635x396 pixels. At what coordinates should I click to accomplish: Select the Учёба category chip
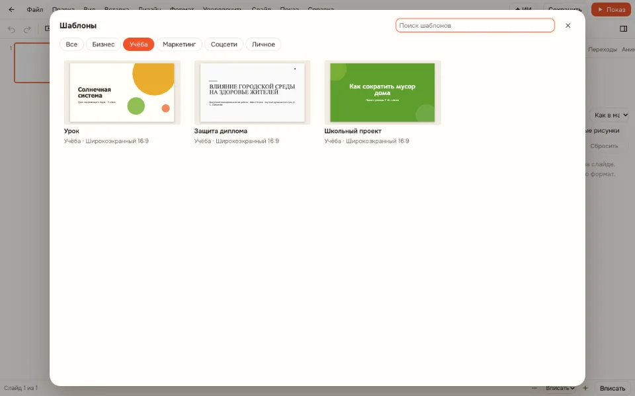tap(138, 44)
